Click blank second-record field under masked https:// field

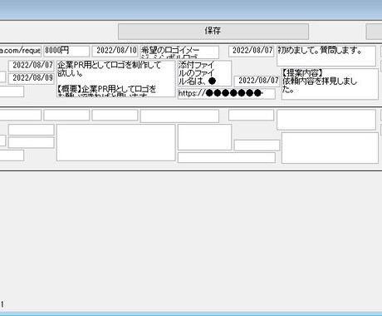[x=227, y=157]
